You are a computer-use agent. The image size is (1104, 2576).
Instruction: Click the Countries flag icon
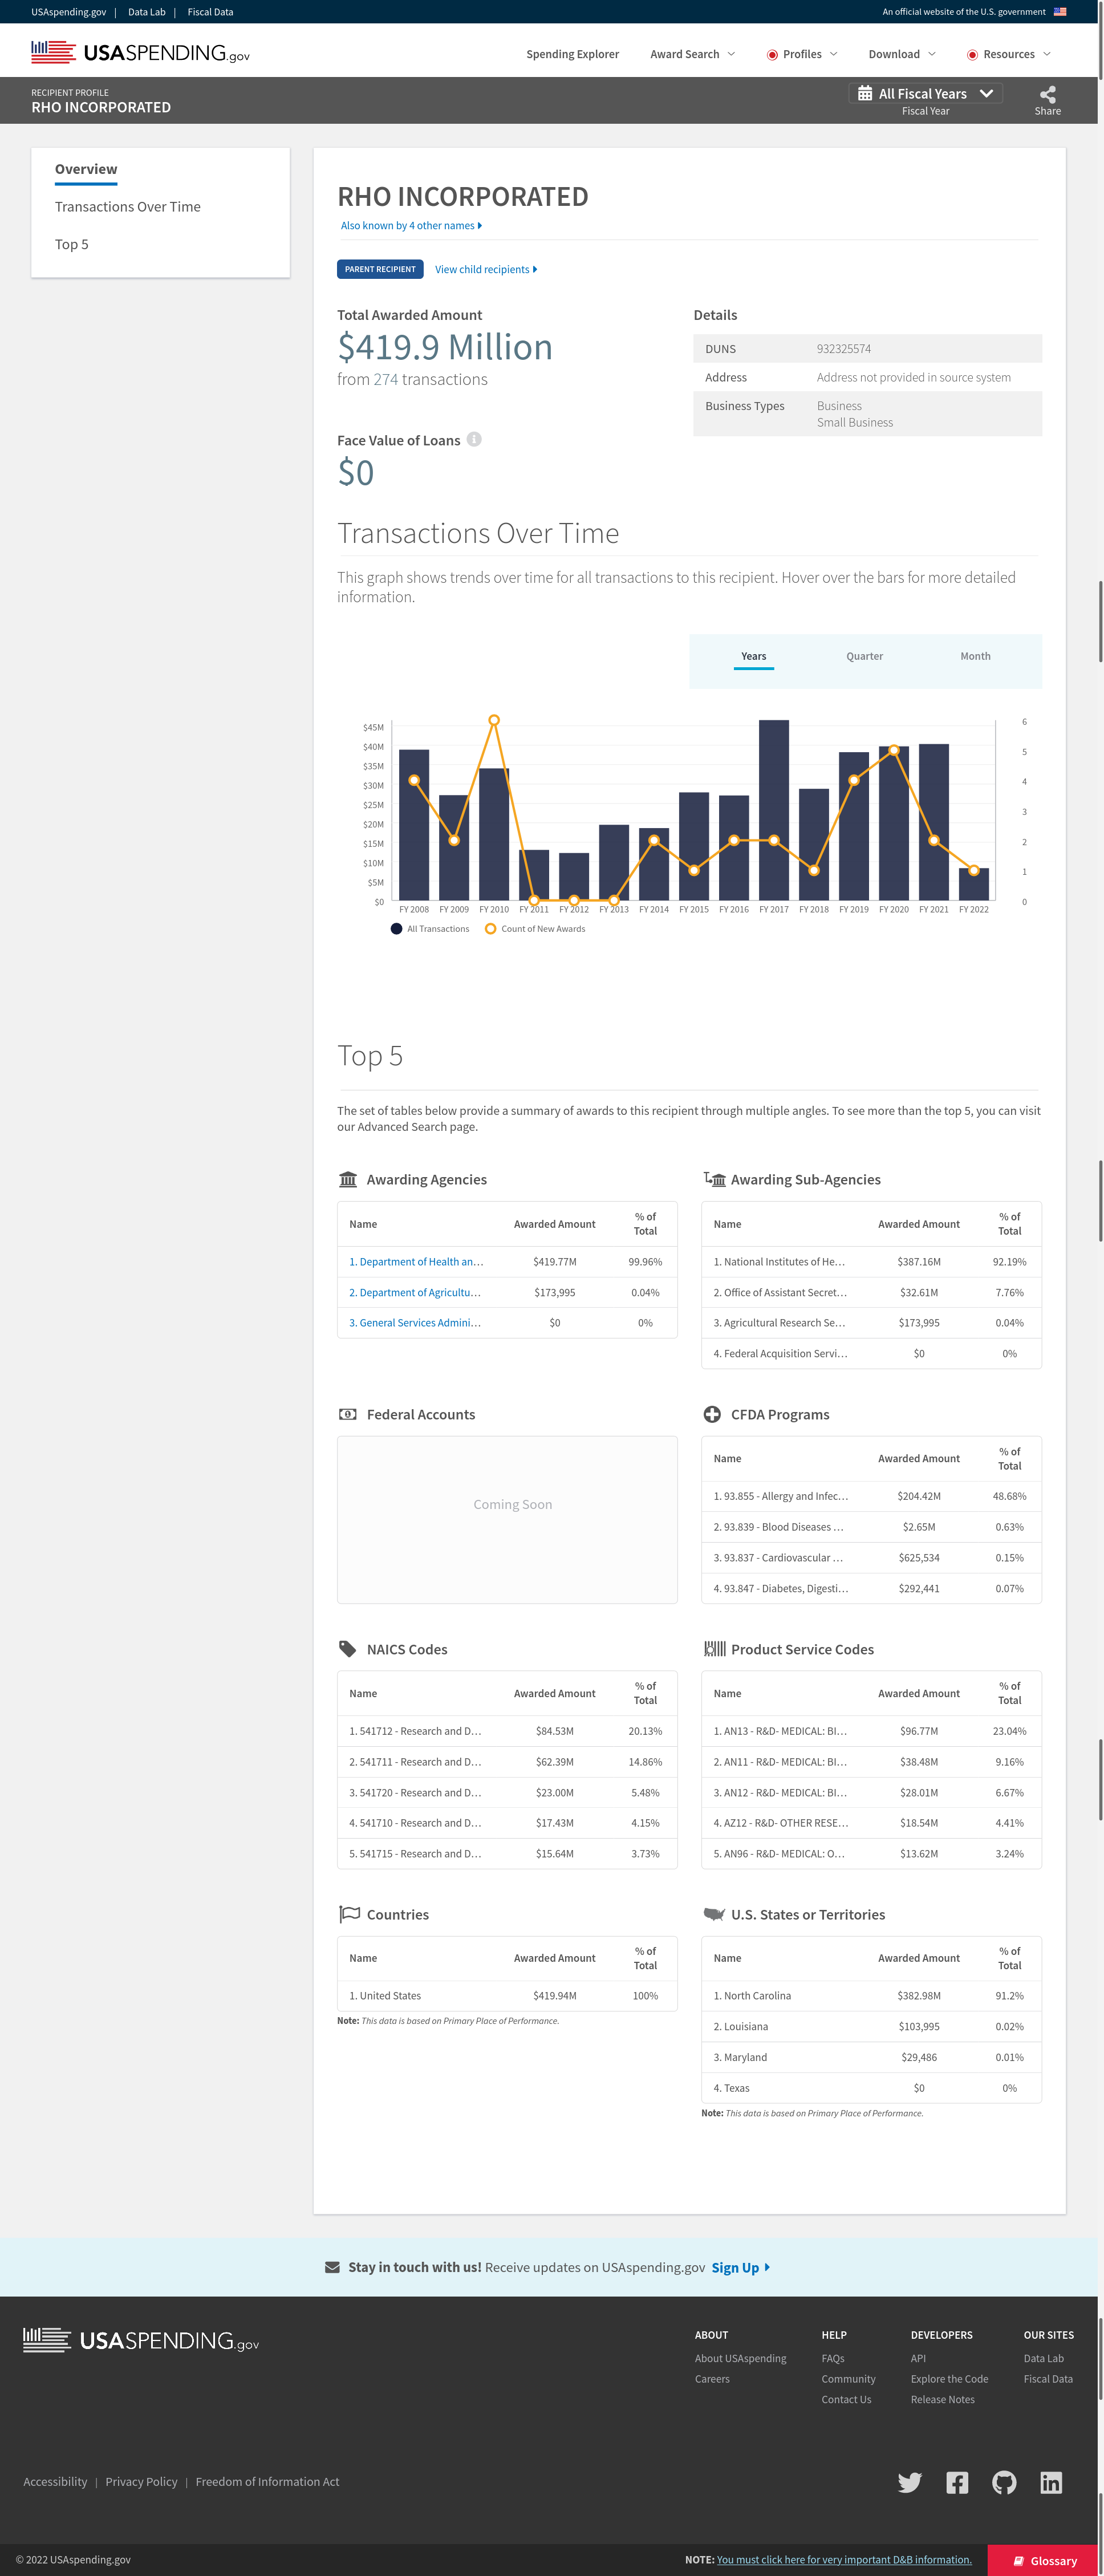349,1914
